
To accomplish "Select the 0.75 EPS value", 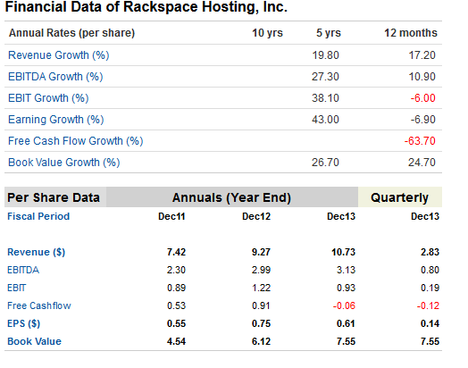I will coord(261,324).
